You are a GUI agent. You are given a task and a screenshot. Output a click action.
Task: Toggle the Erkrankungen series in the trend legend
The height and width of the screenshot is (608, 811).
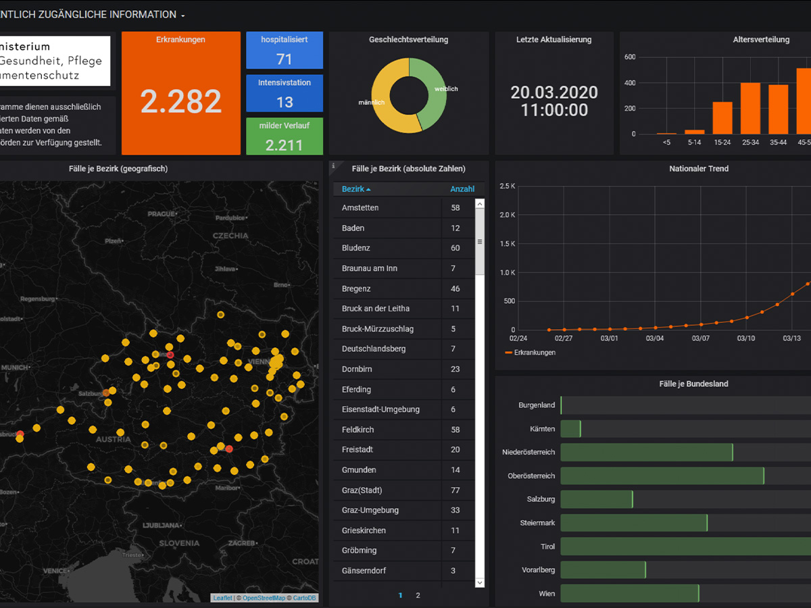point(531,353)
